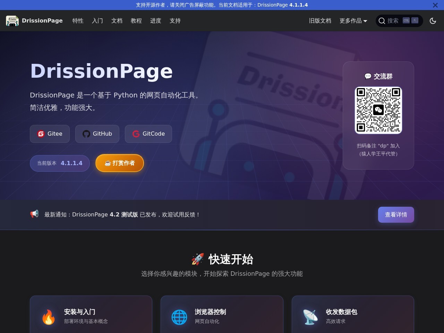Click the CTRL key hint in search box
444x333 pixels.
(406, 20)
